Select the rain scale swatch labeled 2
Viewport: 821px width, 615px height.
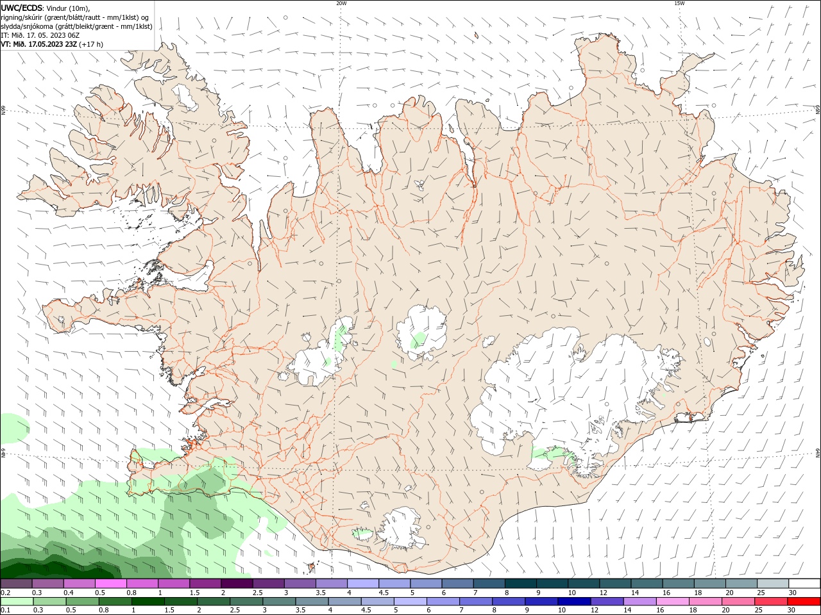click(x=214, y=602)
